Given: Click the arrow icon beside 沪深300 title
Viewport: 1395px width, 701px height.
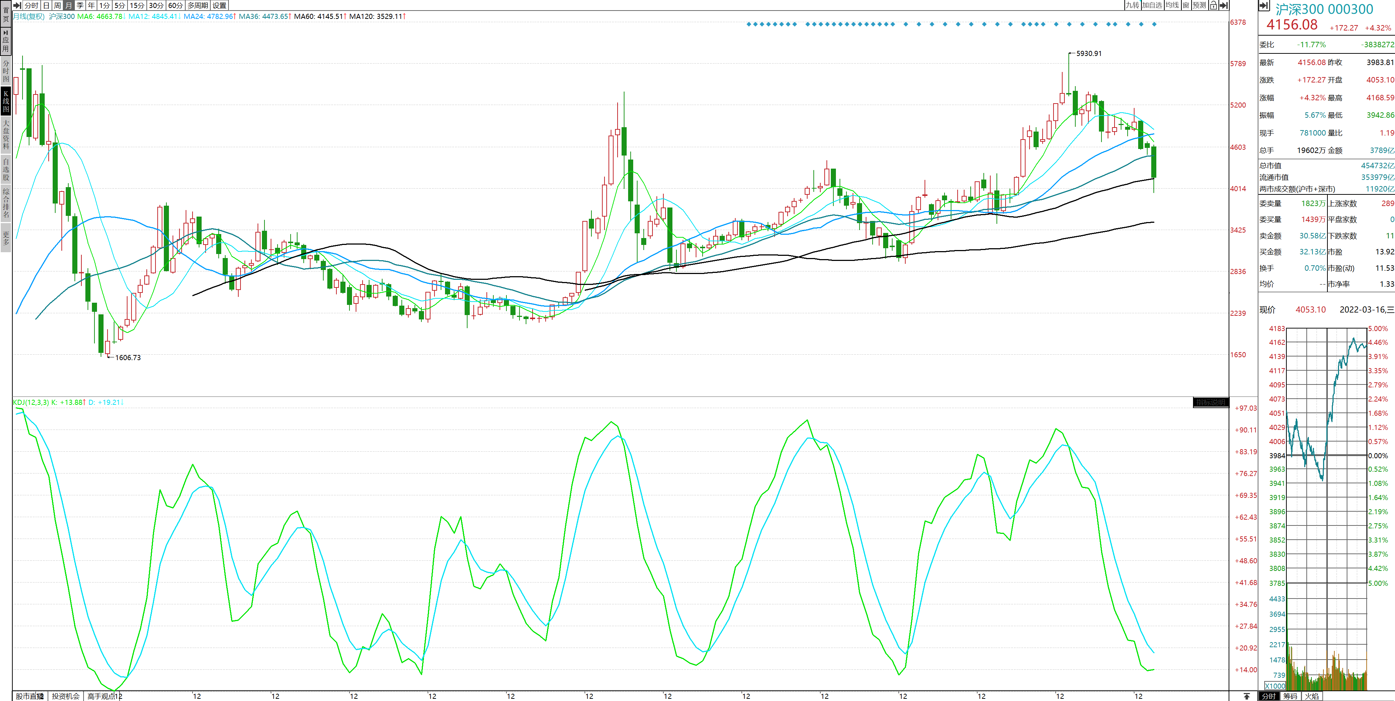Looking at the screenshot, I should (1265, 5).
